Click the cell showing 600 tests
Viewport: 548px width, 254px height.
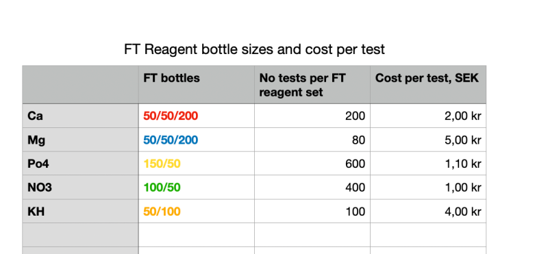pos(312,164)
